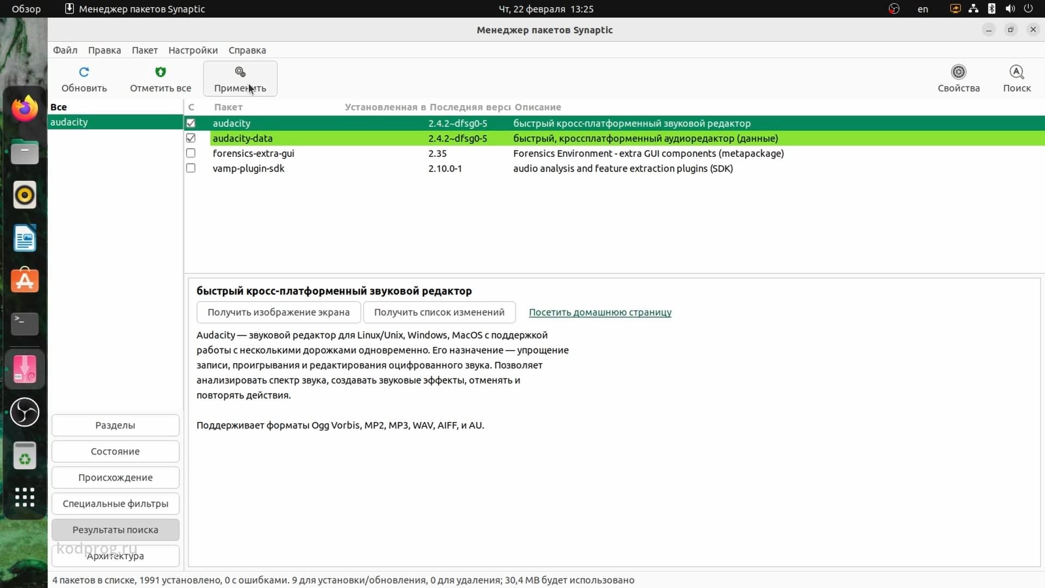
Task: Open Свойства properties toolbar icon
Action: point(958,72)
